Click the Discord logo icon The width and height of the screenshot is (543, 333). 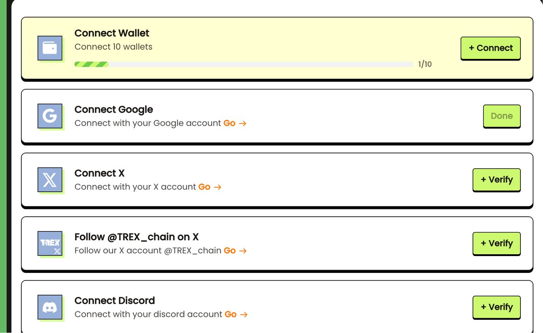tap(50, 307)
